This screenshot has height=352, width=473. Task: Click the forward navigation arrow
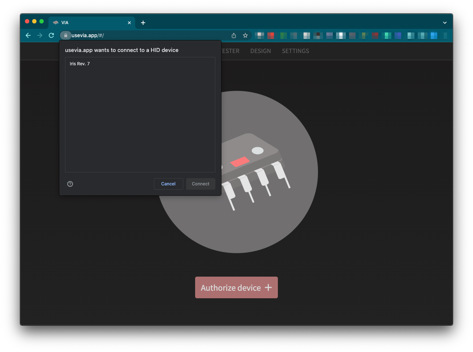[x=40, y=35]
